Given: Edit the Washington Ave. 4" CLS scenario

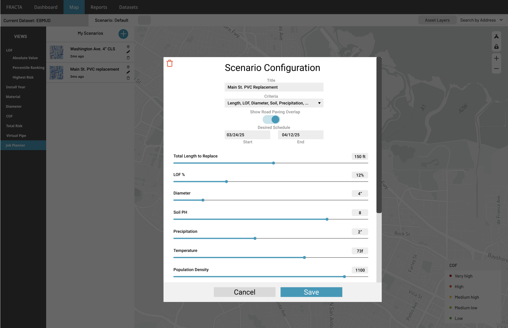Looking at the screenshot, I should coord(128,52).
